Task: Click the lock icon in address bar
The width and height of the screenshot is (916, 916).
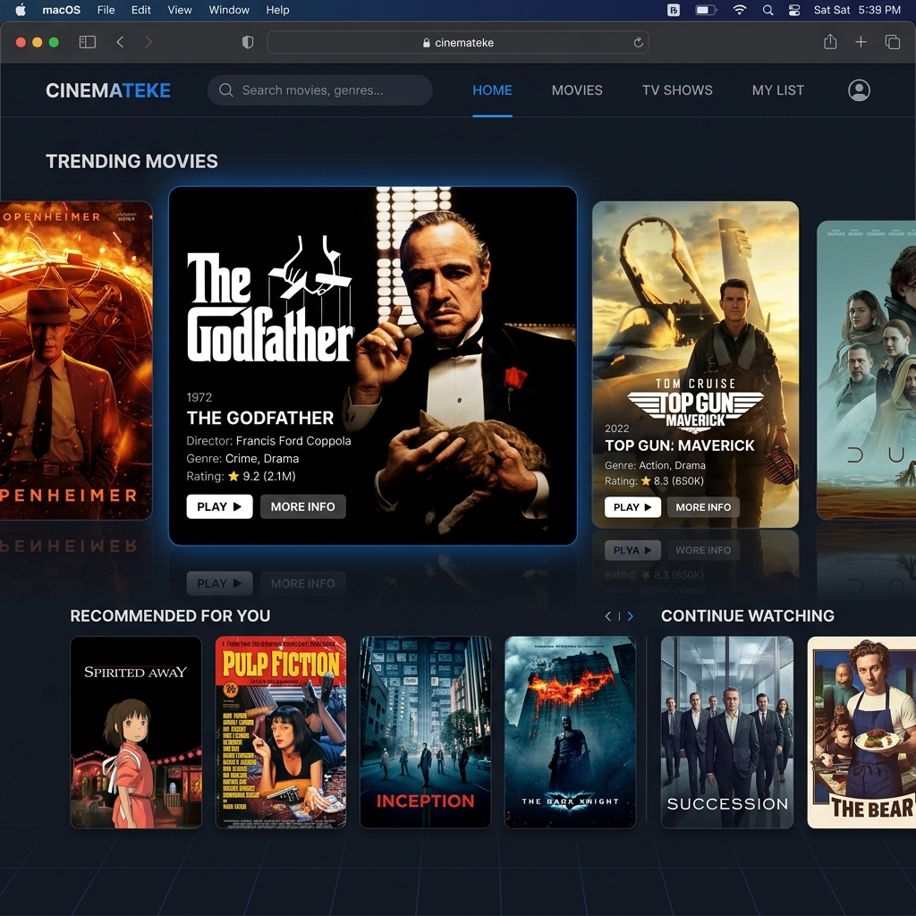Action: [x=427, y=43]
